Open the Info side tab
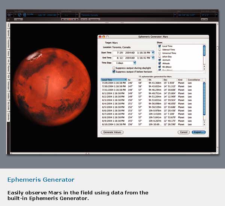The image size is (225, 206). tap(9, 61)
